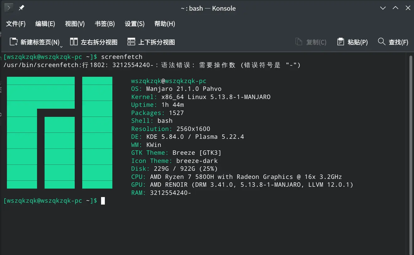Click the 粘贴(P) toolbar button
The width and height of the screenshot is (414, 255).
click(352, 42)
